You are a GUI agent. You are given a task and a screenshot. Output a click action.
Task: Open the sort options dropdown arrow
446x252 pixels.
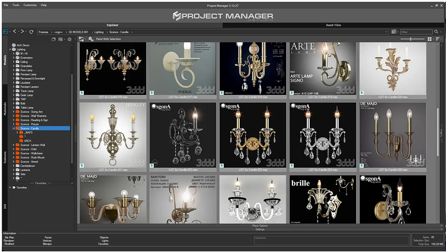click(441, 39)
